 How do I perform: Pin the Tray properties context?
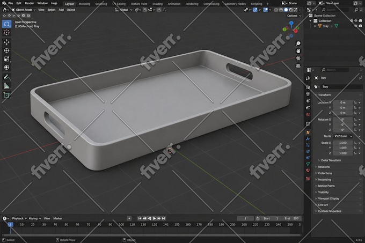point(360,78)
